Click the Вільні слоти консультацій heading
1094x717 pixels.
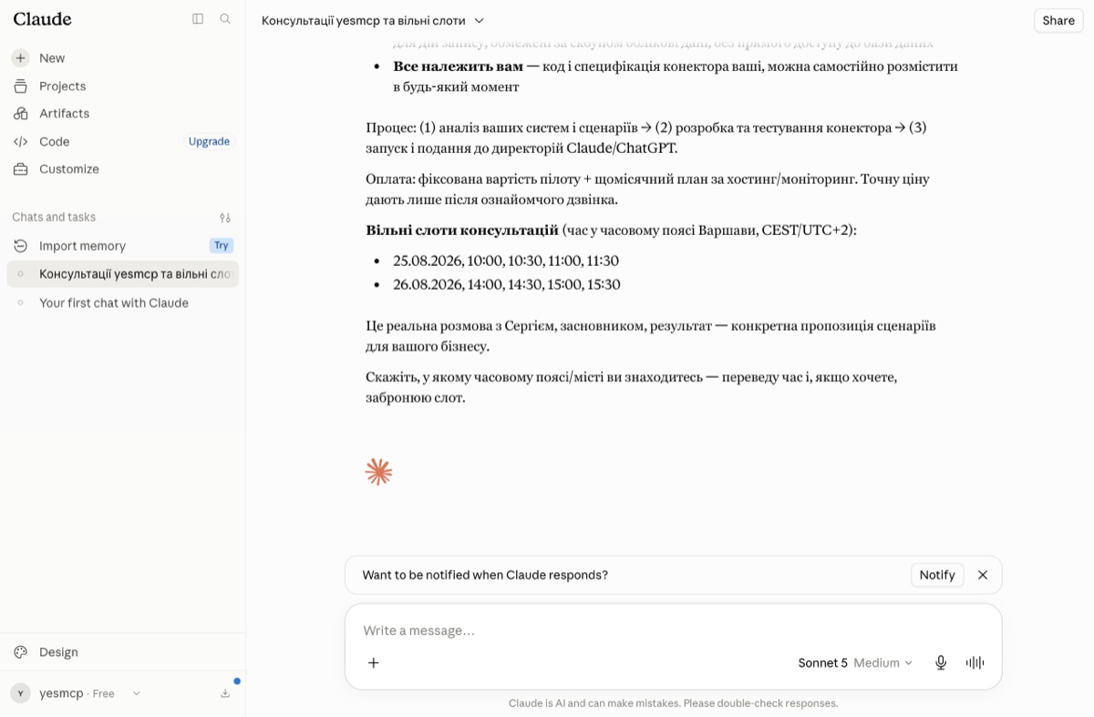click(462, 230)
